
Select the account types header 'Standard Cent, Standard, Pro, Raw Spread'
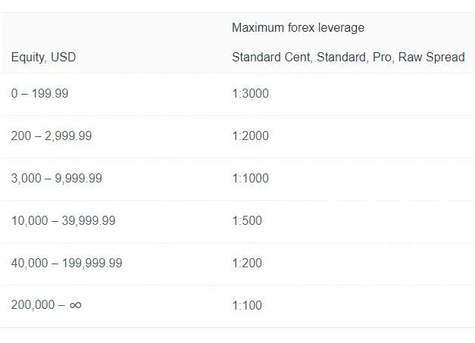pyautogui.click(x=348, y=58)
